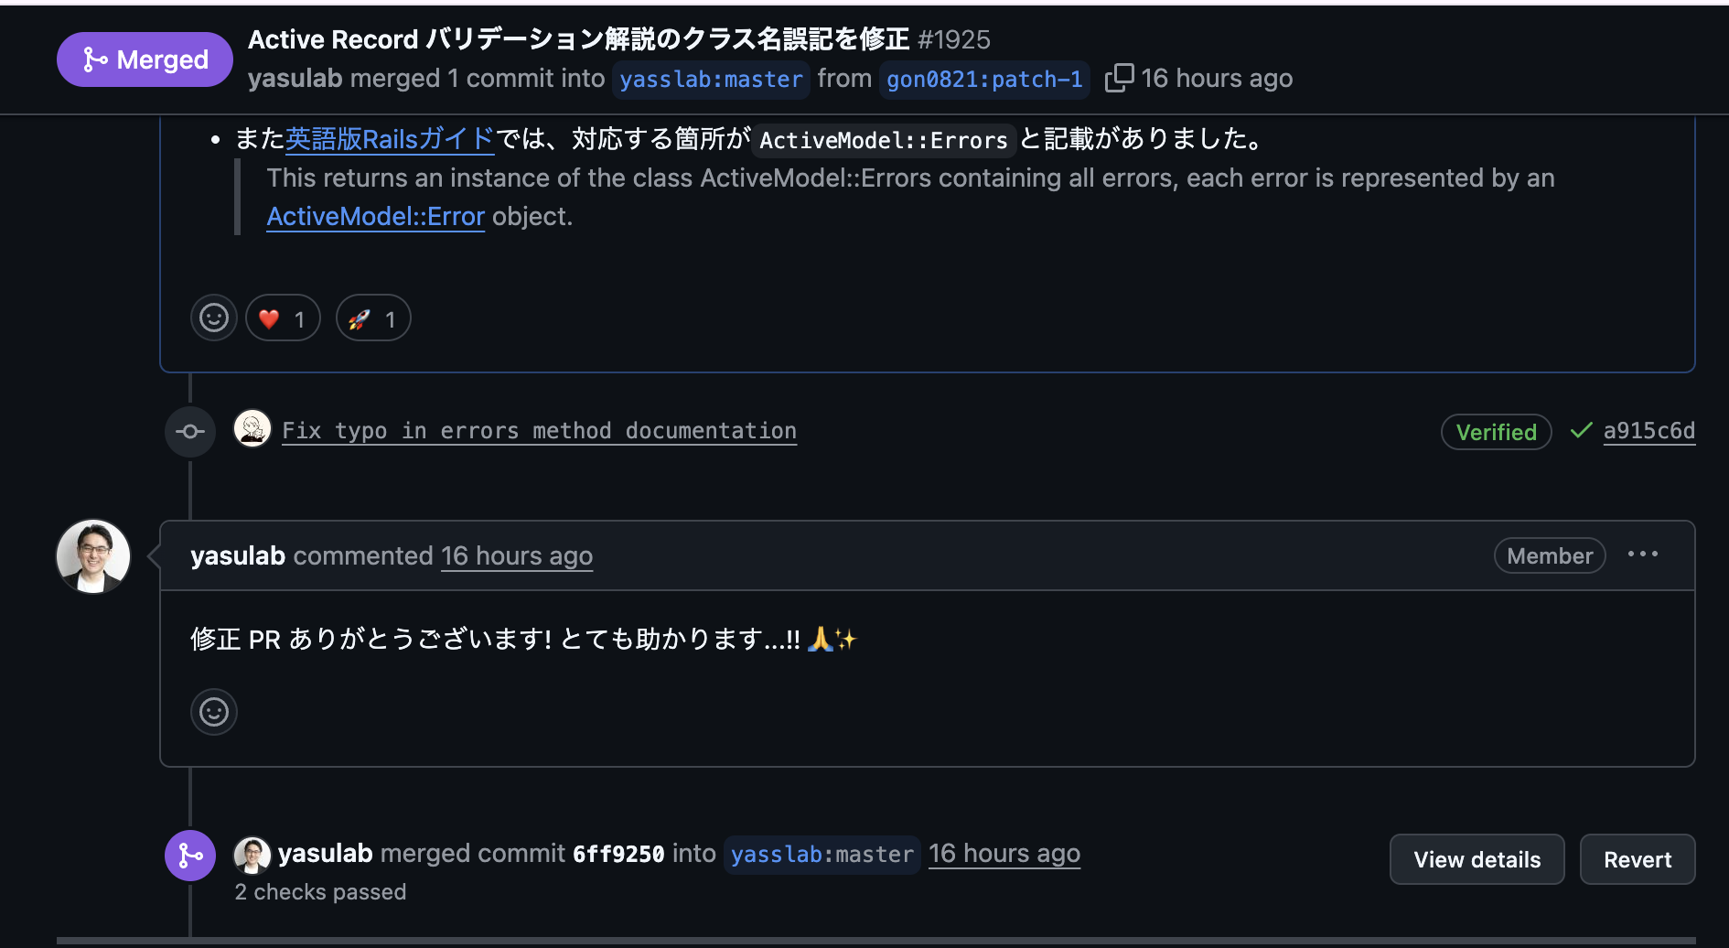Open the comment options kebab menu
The image size is (1729, 948).
pos(1643,554)
